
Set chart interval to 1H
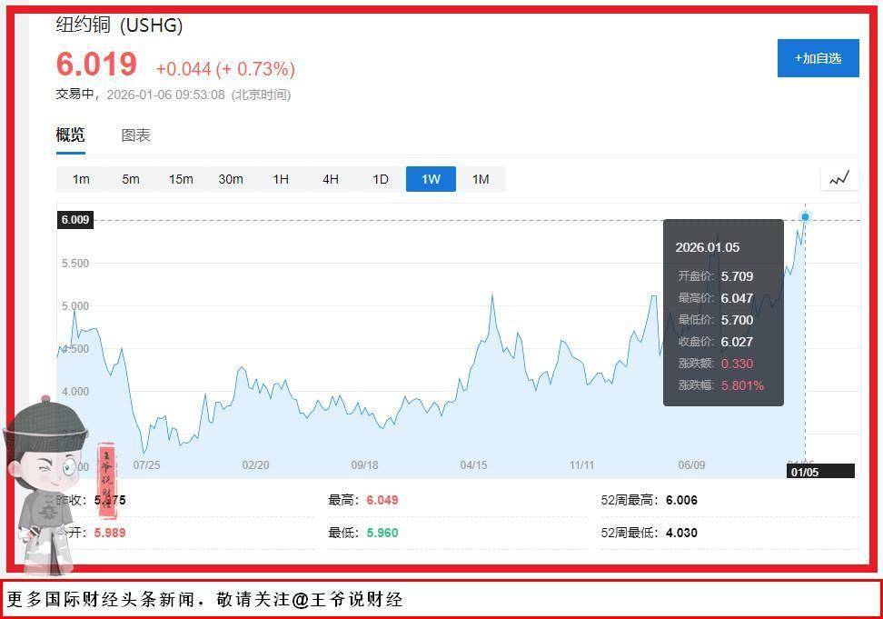pyautogui.click(x=281, y=179)
